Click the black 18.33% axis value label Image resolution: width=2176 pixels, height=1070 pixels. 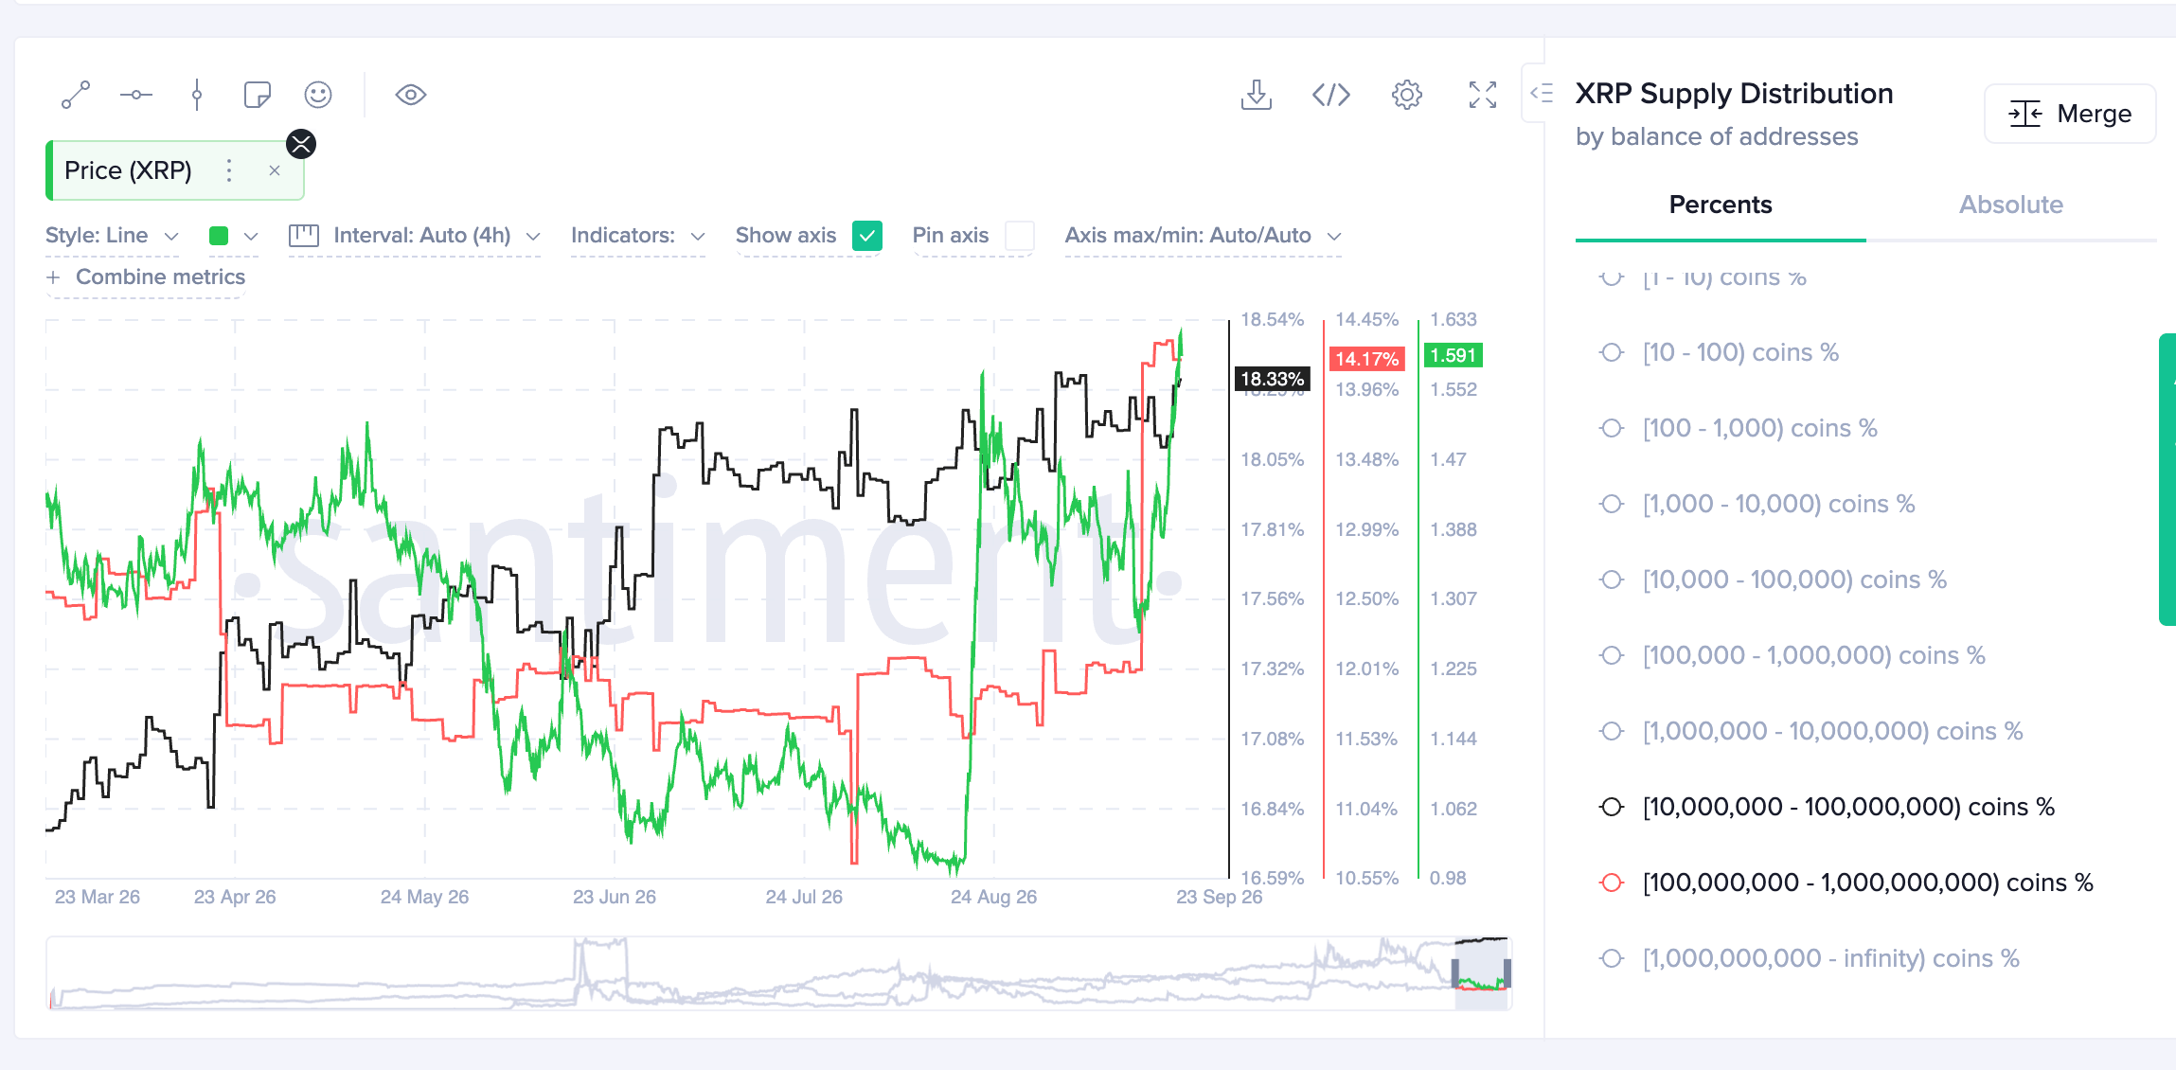coord(1273,379)
